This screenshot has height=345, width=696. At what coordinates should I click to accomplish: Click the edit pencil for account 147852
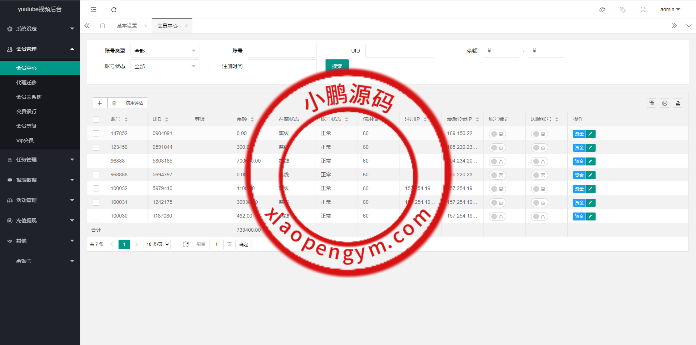591,134
